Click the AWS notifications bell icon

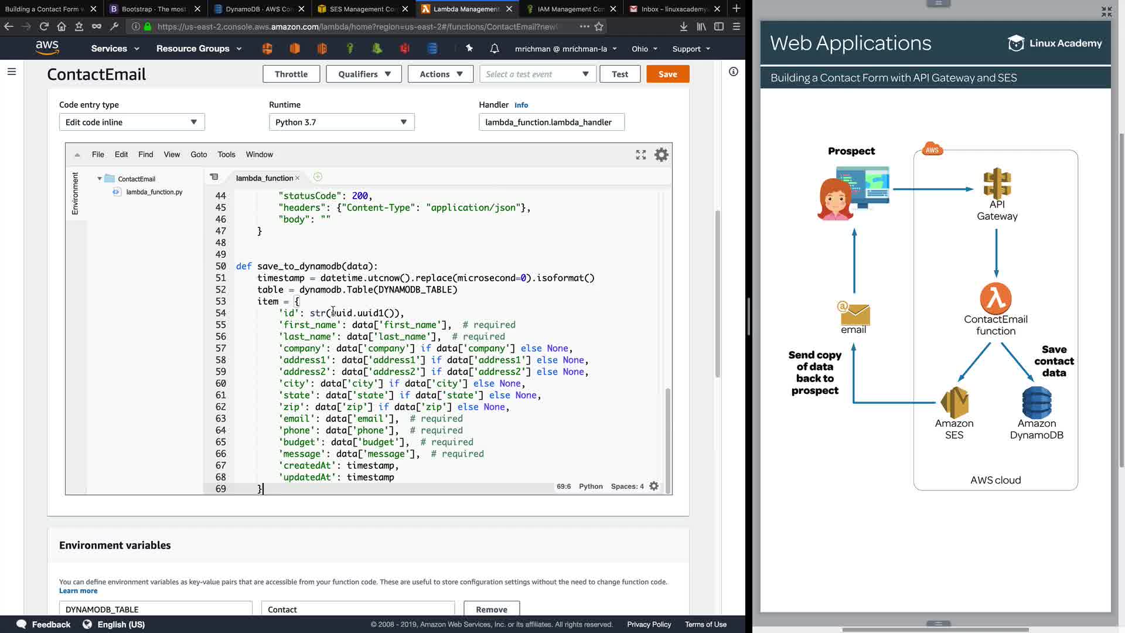(495, 49)
